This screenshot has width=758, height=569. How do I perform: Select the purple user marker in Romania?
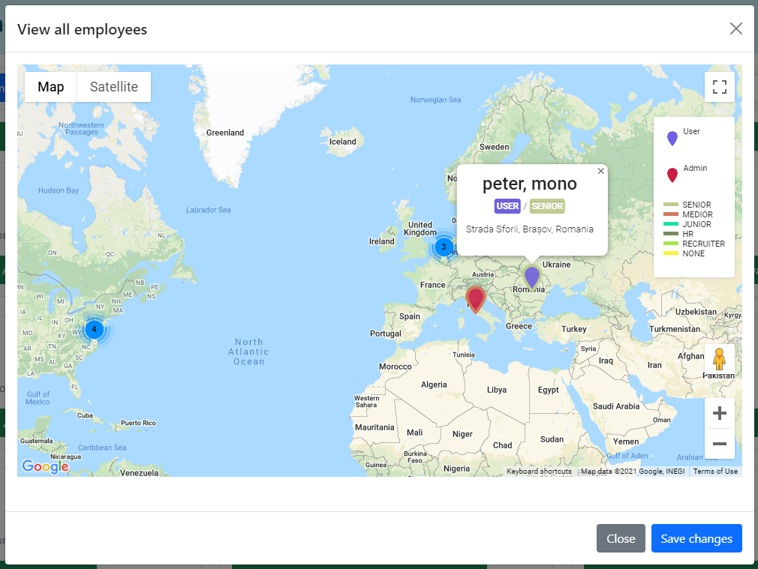click(532, 277)
